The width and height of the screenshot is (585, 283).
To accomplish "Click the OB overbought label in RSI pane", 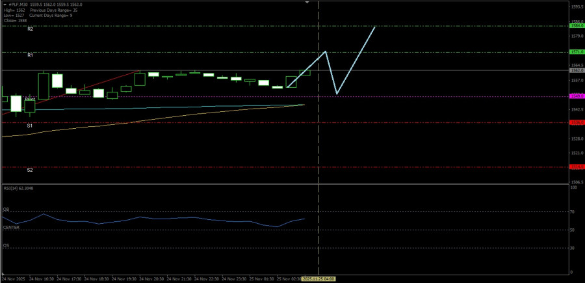I will coord(6,209).
